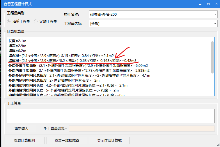The image size is (220, 147).
Task: Click the 墙厚=0.2m line
Action: (17, 51)
